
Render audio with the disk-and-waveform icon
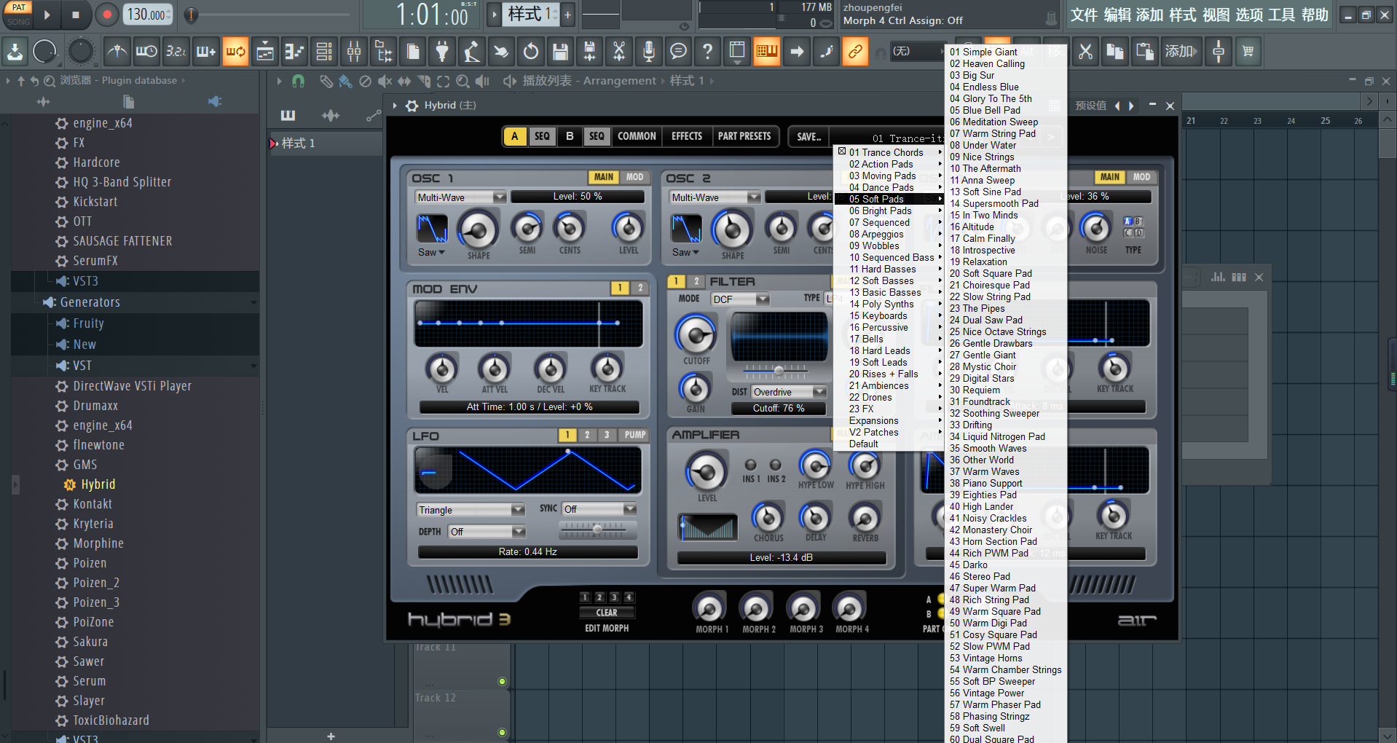(589, 51)
